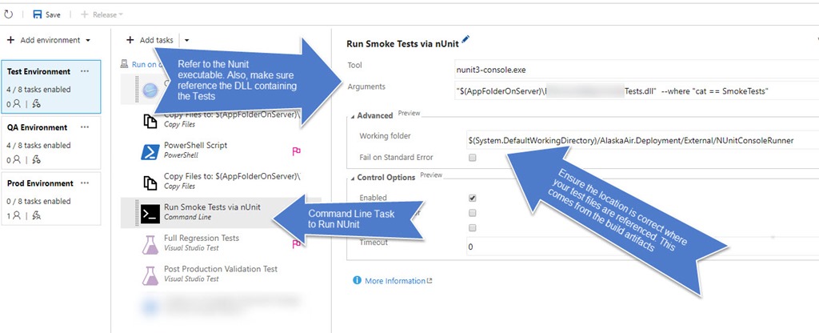
Task: Click the refresh icon in top toolbar
Action: pos(8,14)
